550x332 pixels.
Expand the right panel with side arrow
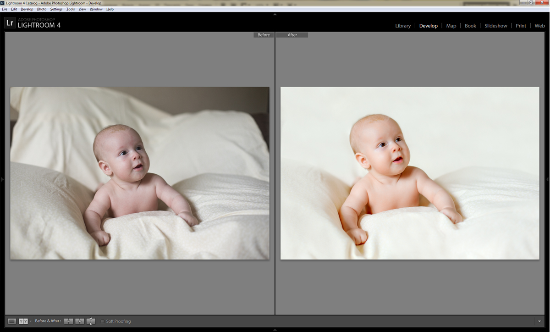(x=548, y=179)
